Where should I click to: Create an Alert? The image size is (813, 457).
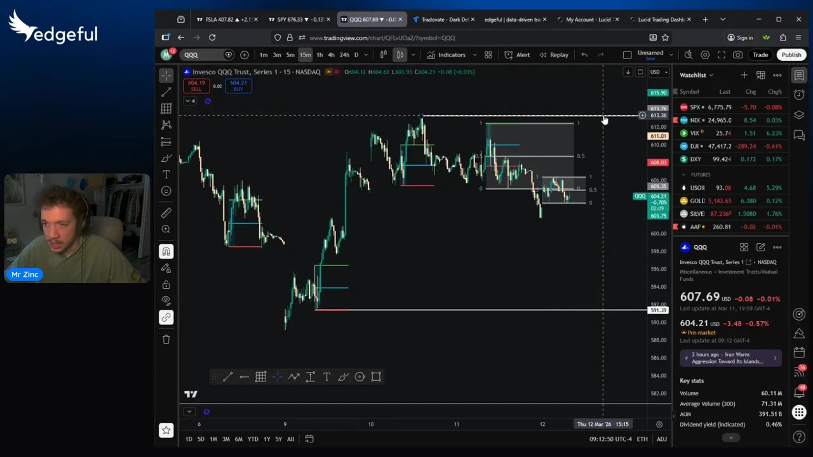517,55
